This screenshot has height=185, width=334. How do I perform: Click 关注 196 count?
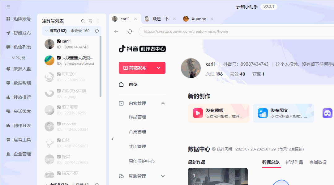pyautogui.click(x=214, y=74)
